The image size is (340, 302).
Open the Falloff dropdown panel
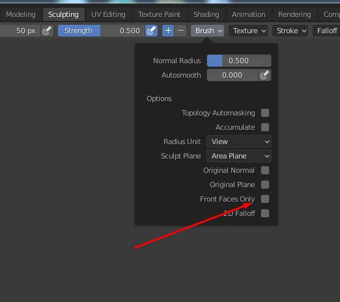326,31
